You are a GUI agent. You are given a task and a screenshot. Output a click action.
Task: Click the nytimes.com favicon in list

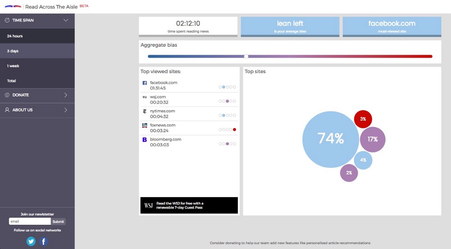144,111
